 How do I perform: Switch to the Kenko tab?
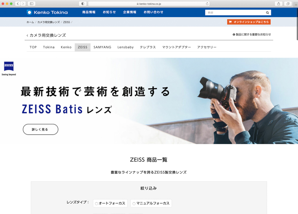tap(66, 47)
